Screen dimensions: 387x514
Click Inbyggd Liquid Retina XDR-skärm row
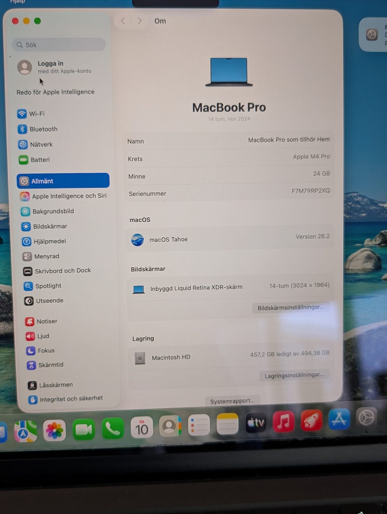pos(231,287)
